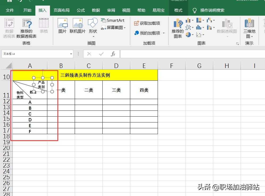Switch to the 易用宝 ribbon tab
Viewport: 265px width, 196px height.
[x=158, y=10]
